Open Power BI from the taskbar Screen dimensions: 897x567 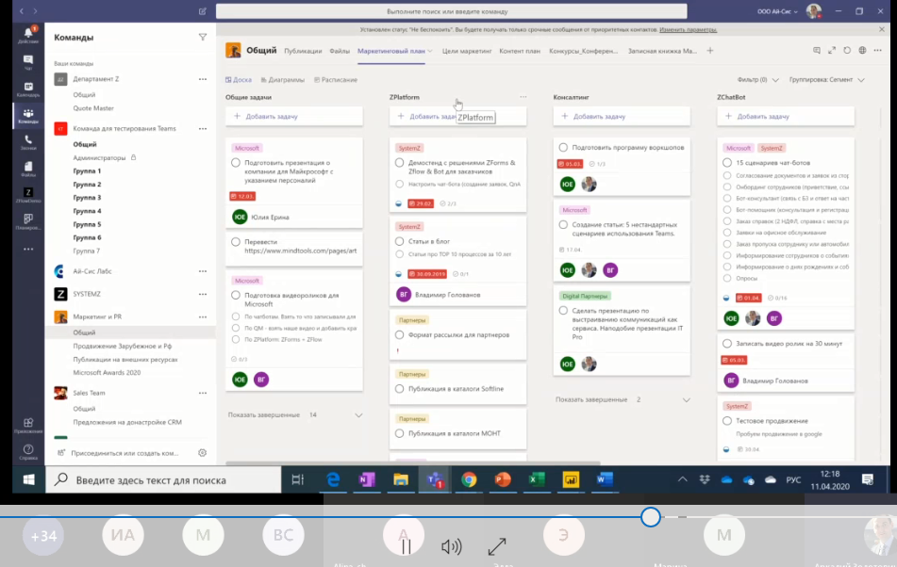pos(571,479)
